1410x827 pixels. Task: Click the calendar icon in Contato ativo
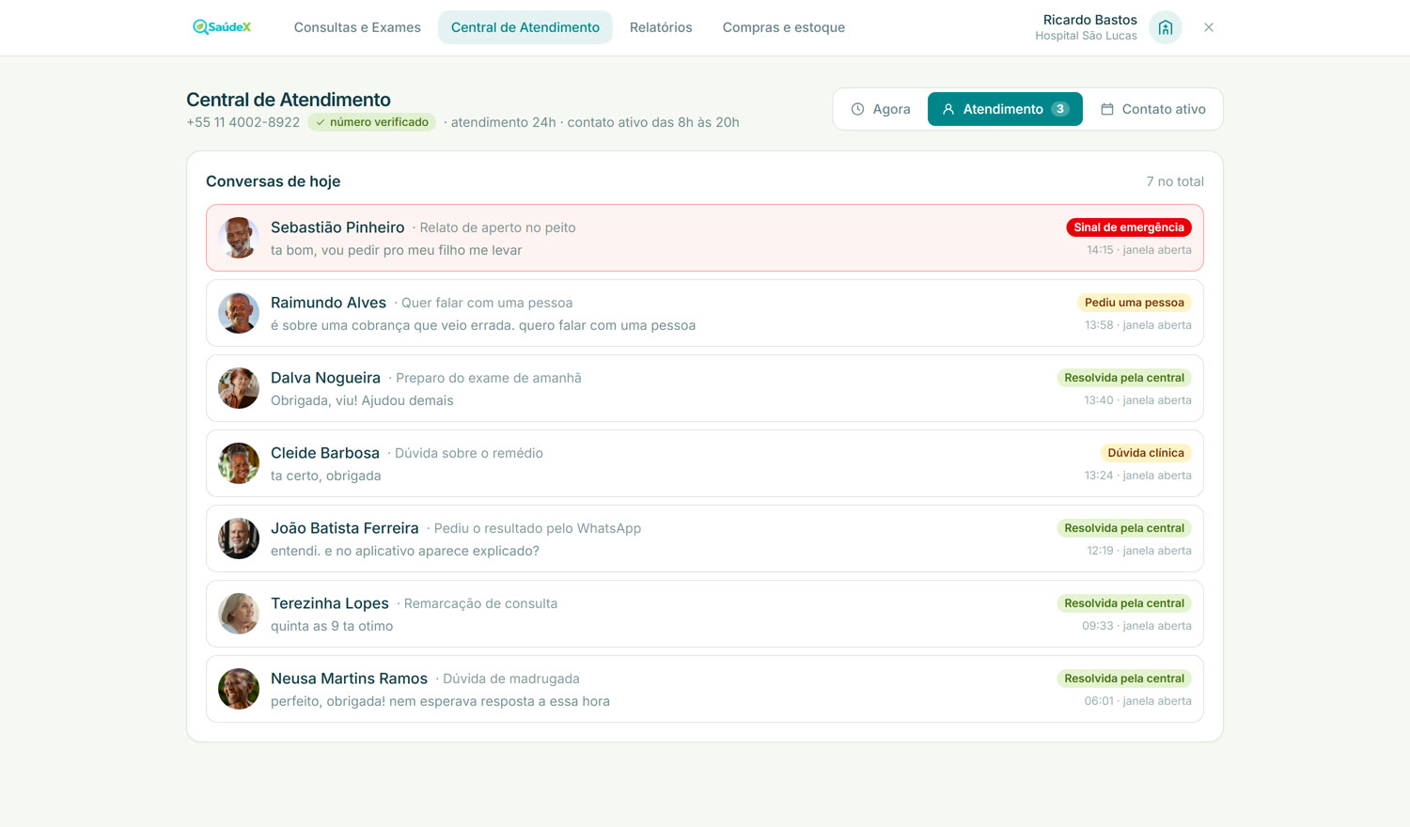[x=1107, y=109]
